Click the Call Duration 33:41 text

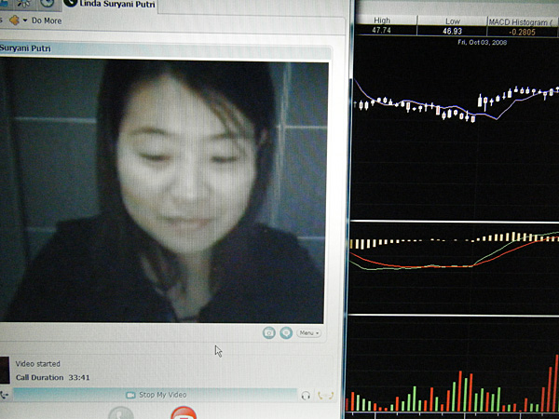click(53, 378)
